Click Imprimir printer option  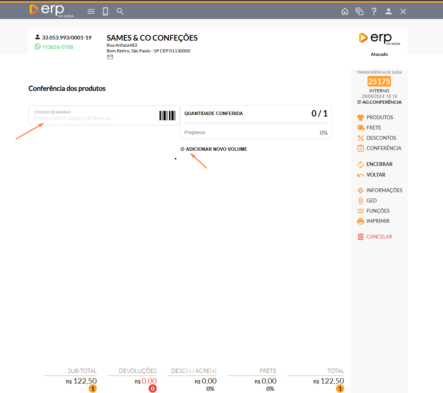(x=378, y=221)
